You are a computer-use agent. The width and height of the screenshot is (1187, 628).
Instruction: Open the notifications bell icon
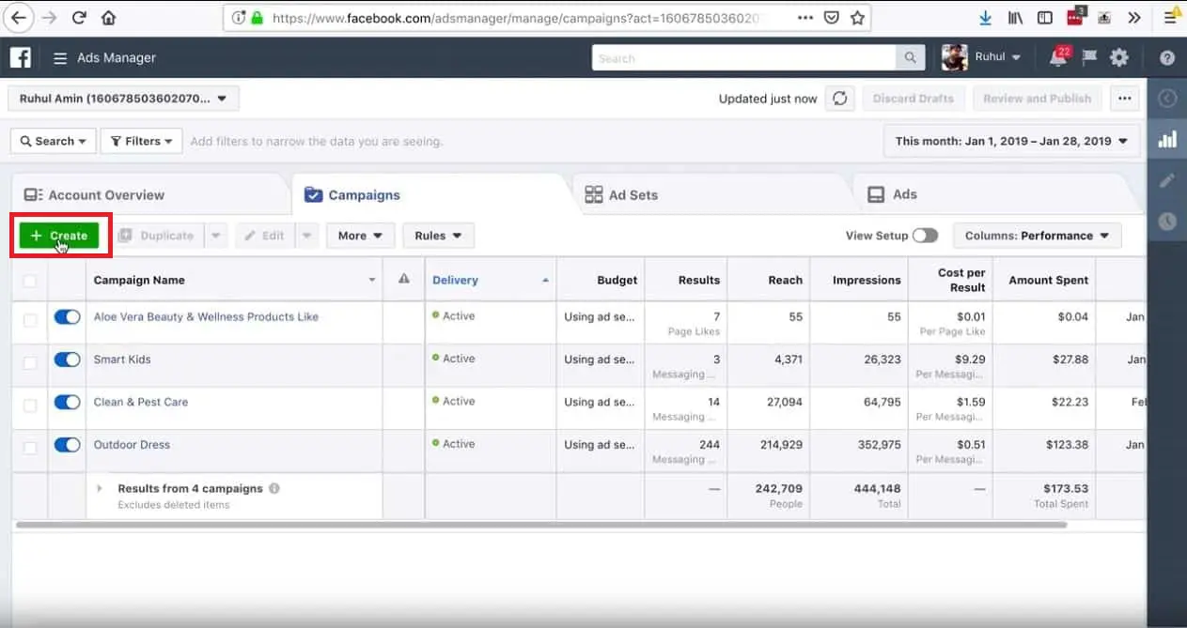[x=1057, y=57]
